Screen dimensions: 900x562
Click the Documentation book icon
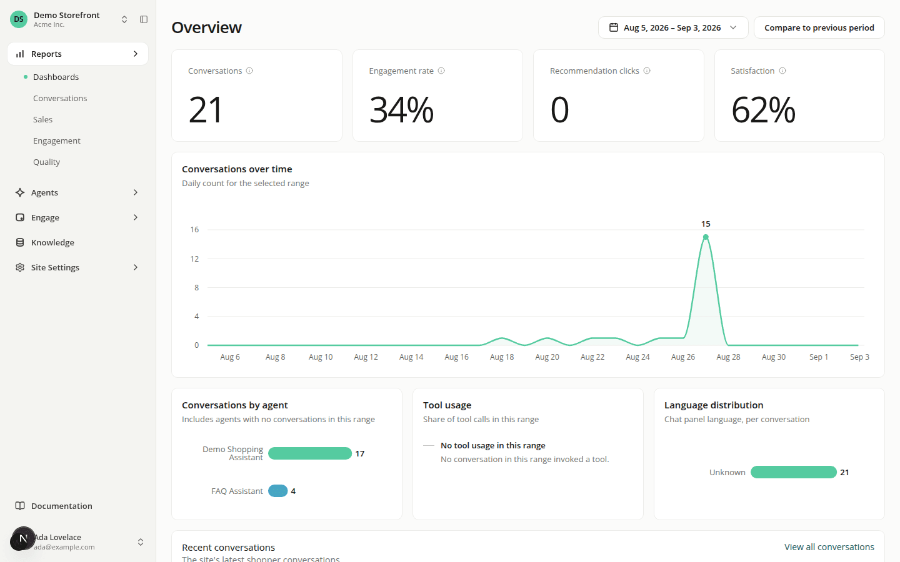(x=20, y=506)
